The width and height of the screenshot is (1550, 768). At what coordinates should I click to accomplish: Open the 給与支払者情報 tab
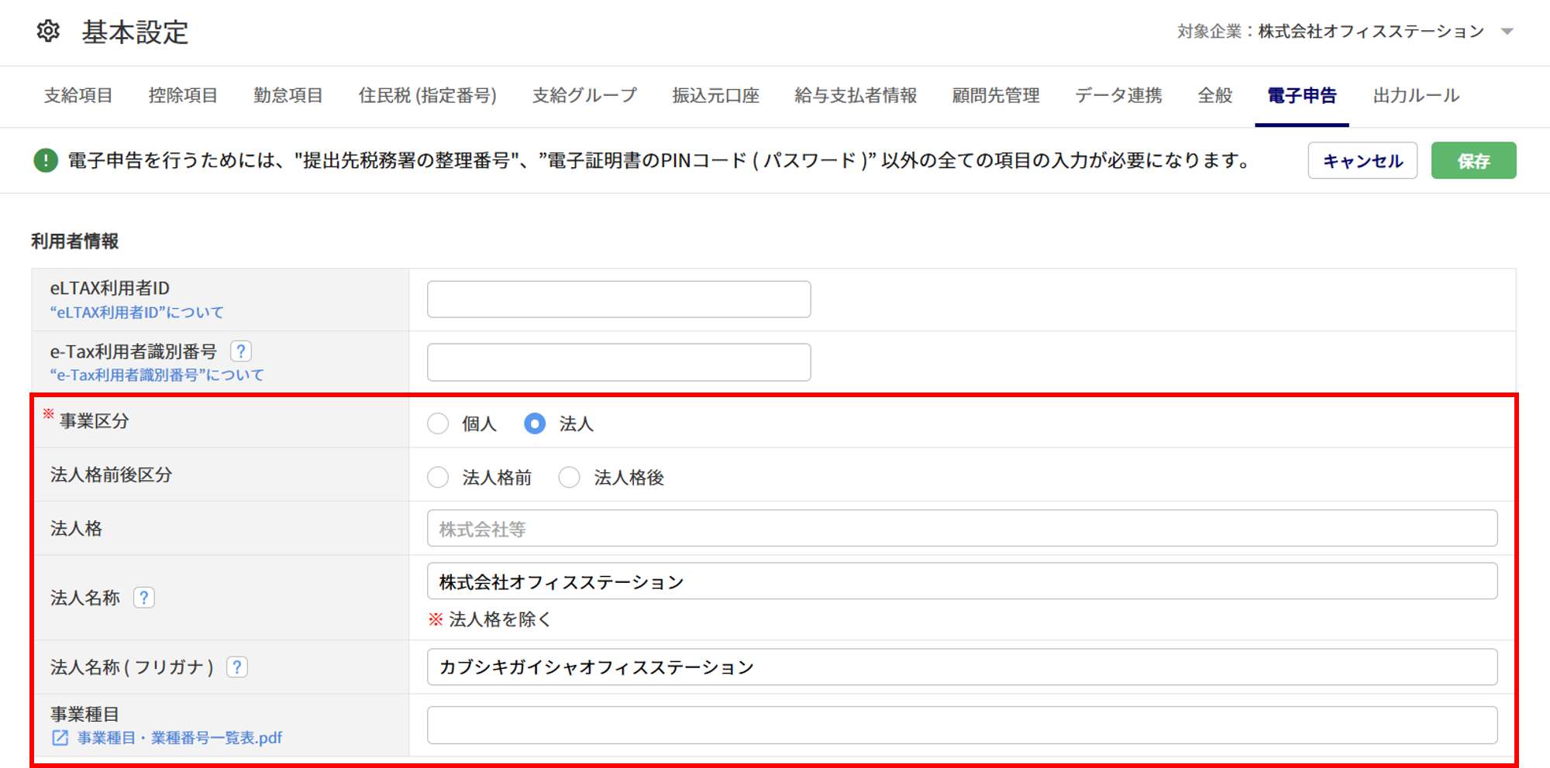point(856,95)
